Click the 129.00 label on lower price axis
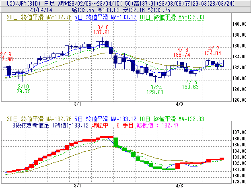This screenshot has height=191, width=251. pos(239,182)
